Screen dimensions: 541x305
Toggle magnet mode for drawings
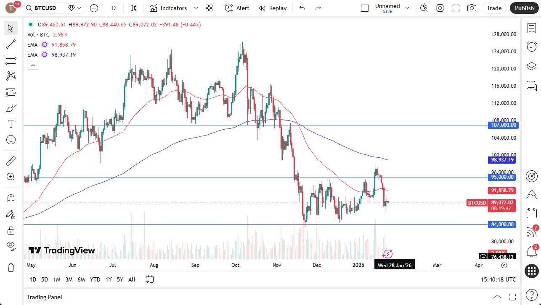pos(11,198)
